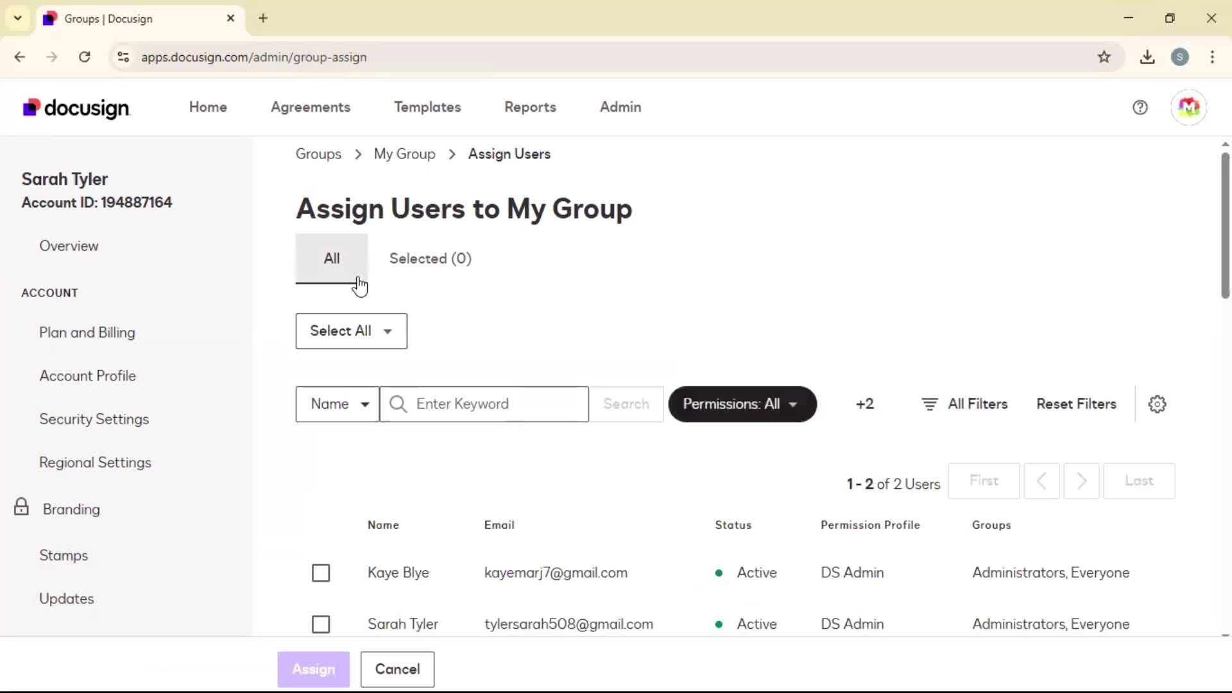Open Overview in sidebar
Screen dimensions: 1232x693
click(69, 246)
